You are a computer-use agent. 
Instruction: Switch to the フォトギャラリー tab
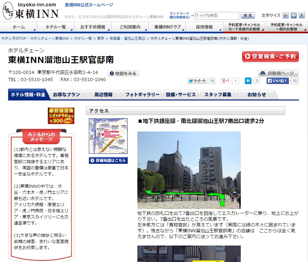click(x=143, y=95)
